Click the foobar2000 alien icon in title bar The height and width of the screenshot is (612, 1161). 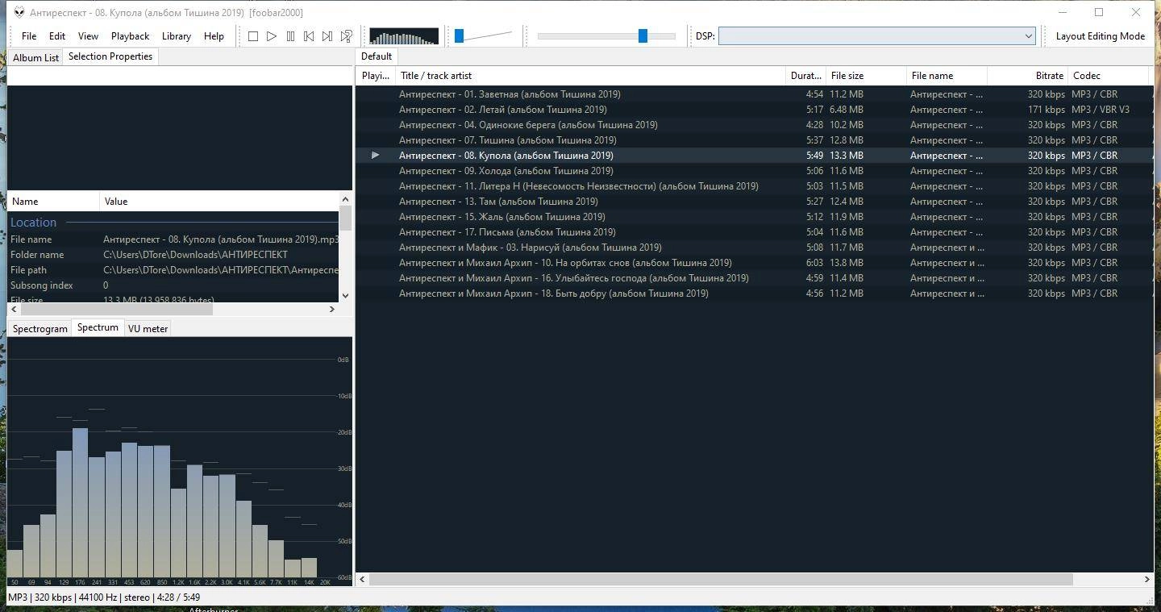(18, 12)
